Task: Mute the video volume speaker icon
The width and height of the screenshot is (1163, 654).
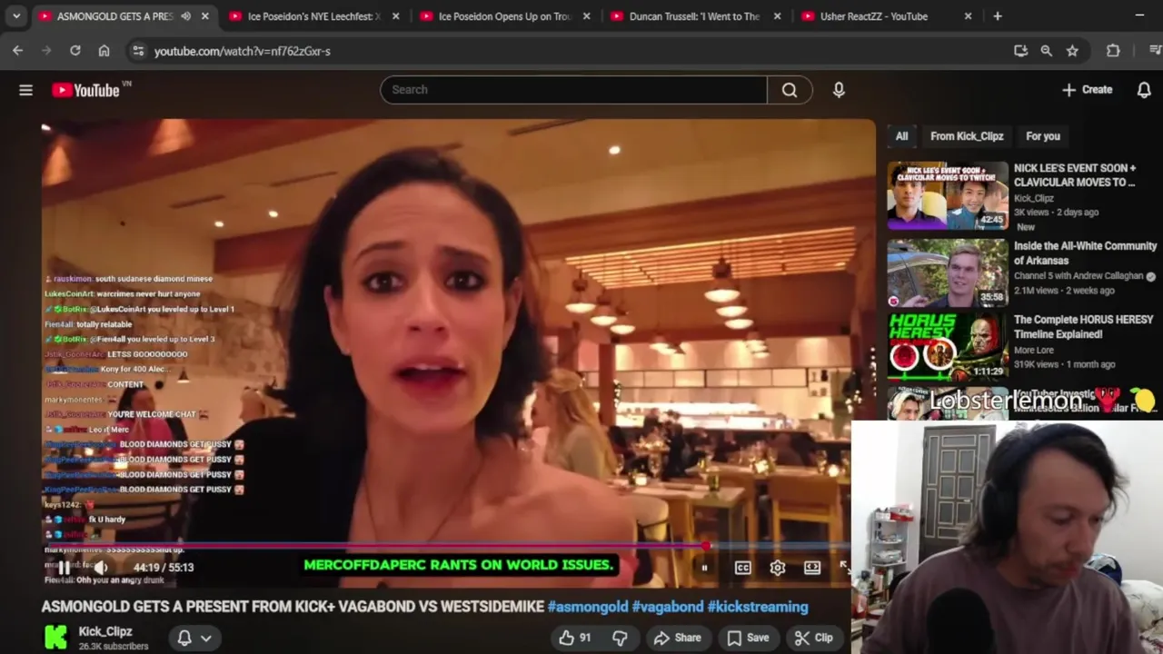Action: click(101, 568)
